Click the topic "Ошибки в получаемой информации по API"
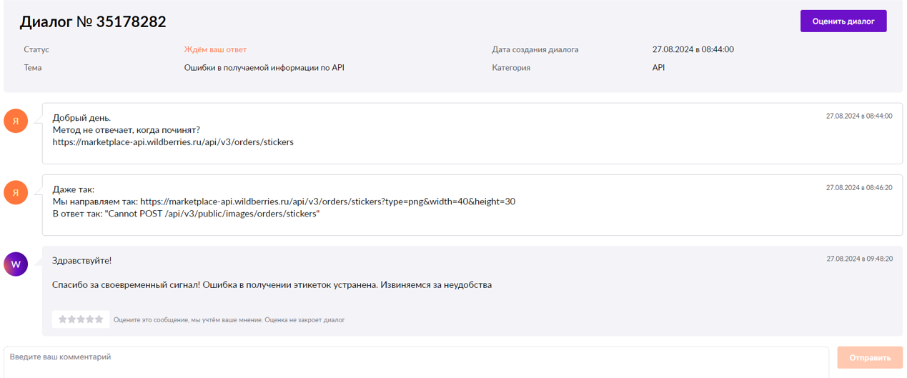907x378 pixels. [x=264, y=68]
